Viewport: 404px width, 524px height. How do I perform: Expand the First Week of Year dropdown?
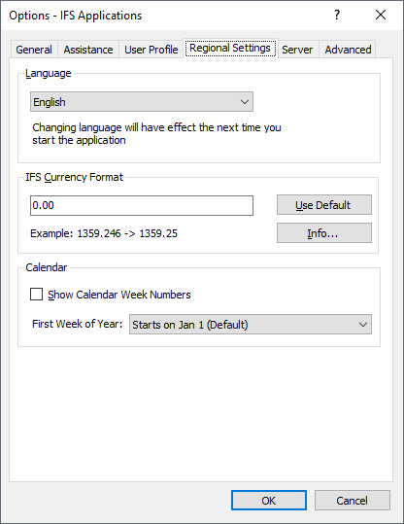251,324
